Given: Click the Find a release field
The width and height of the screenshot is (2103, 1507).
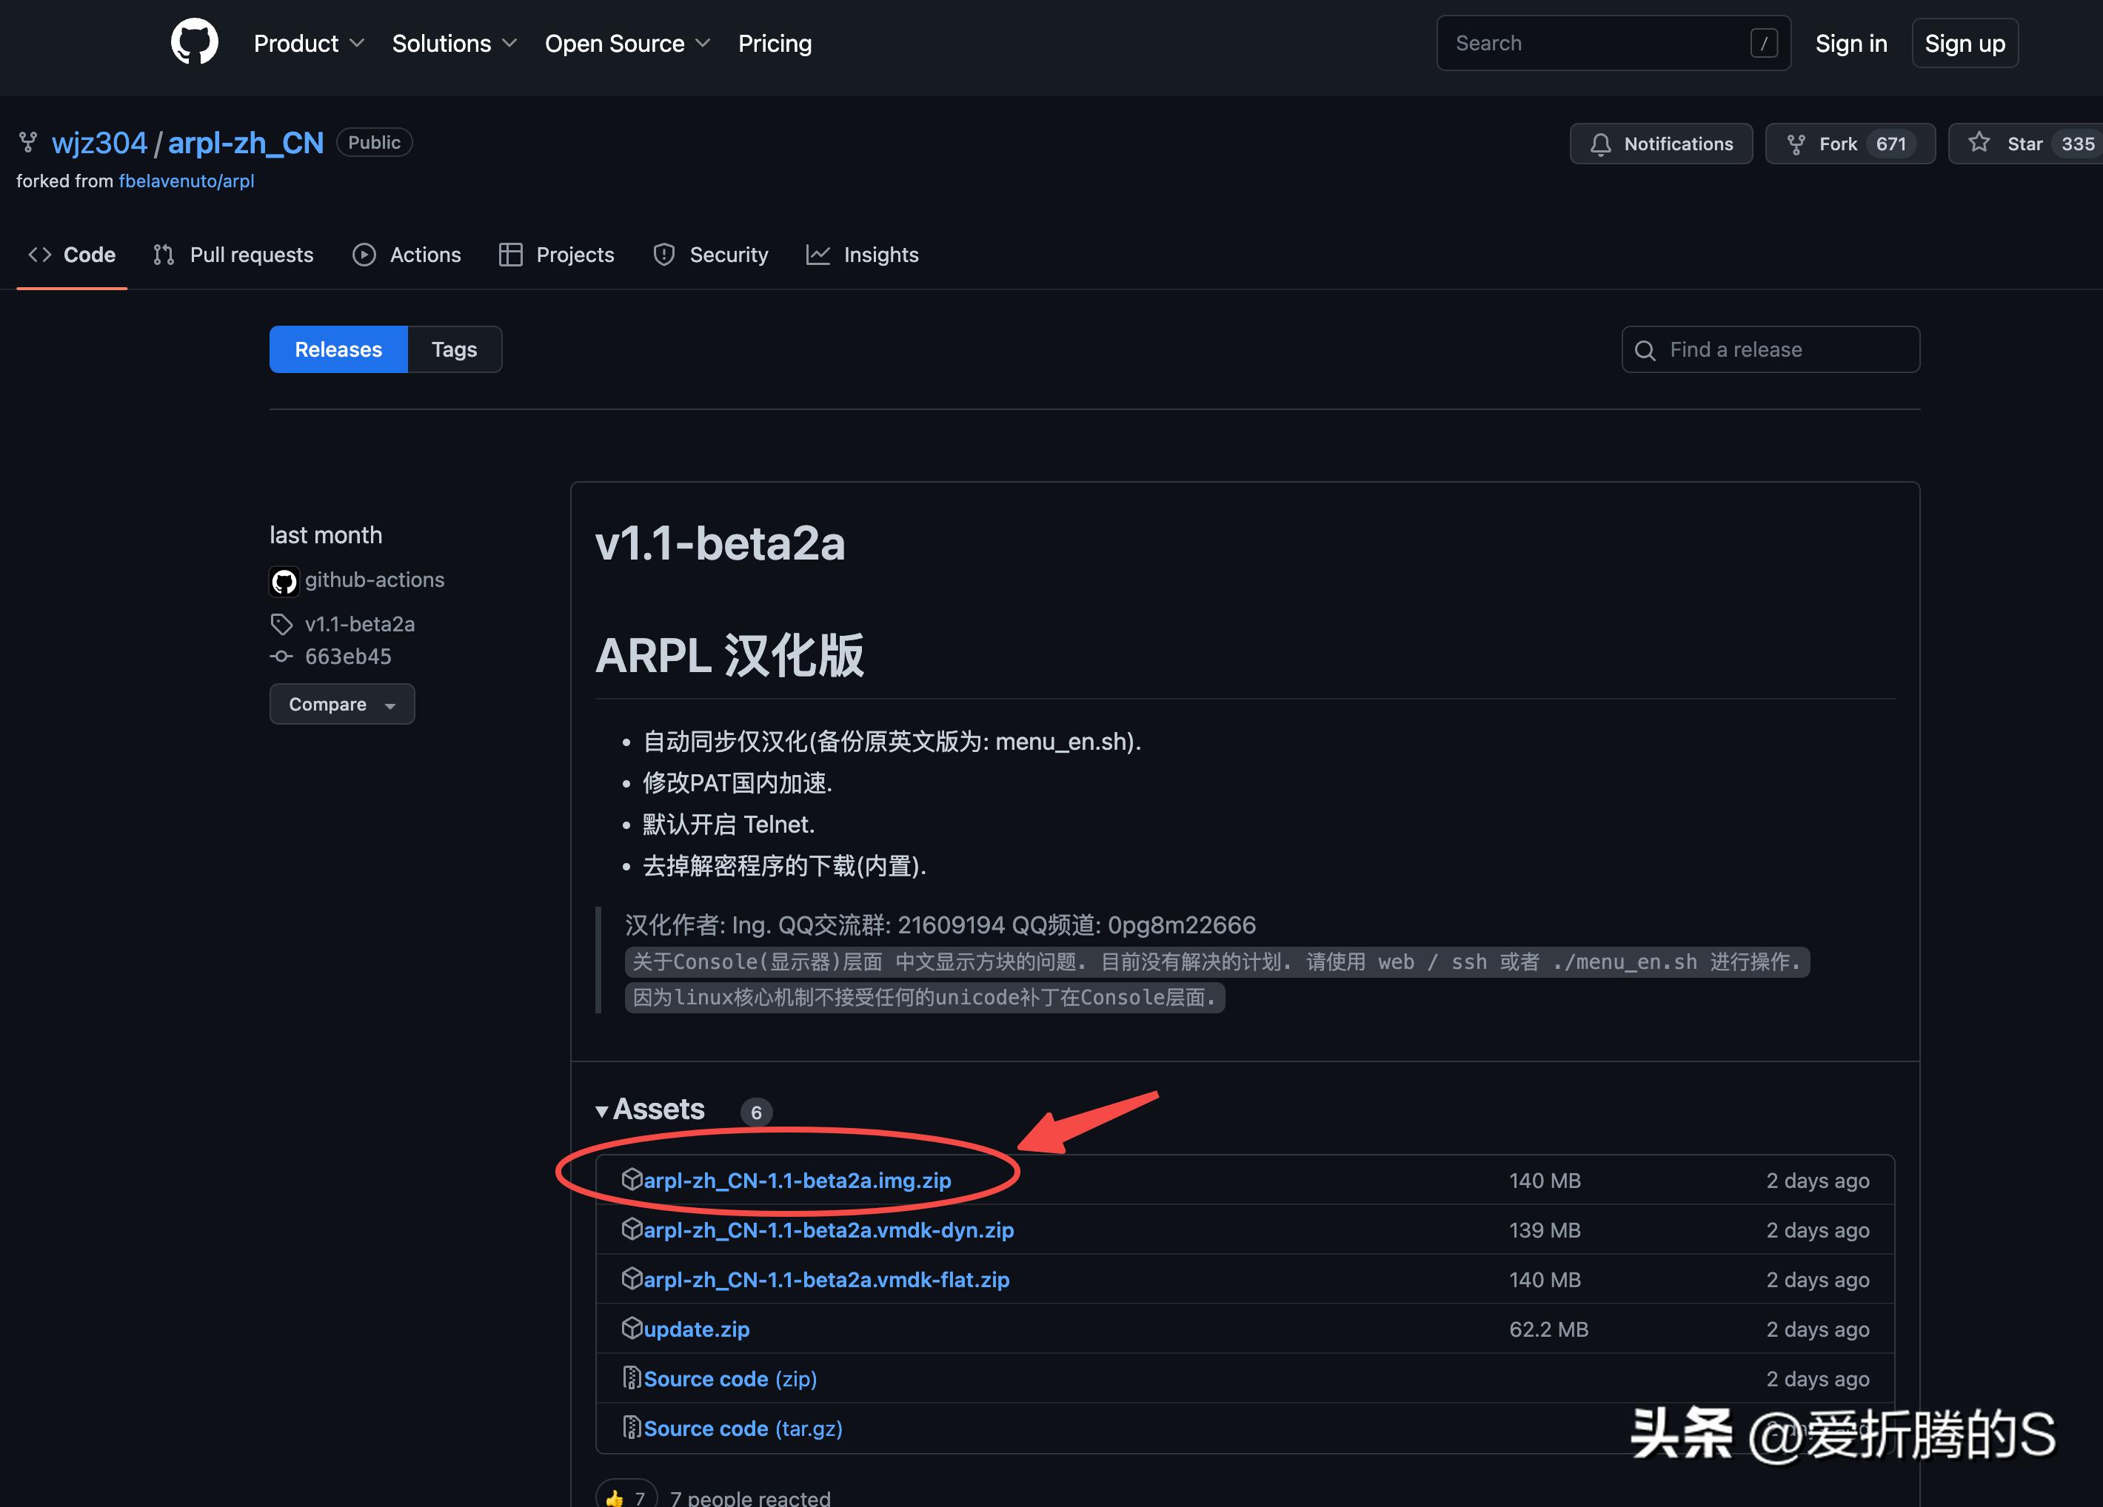Looking at the screenshot, I should [x=1770, y=349].
